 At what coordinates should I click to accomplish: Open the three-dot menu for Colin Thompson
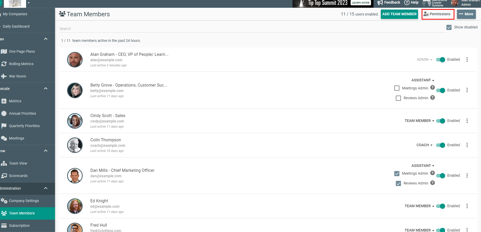click(467, 145)
